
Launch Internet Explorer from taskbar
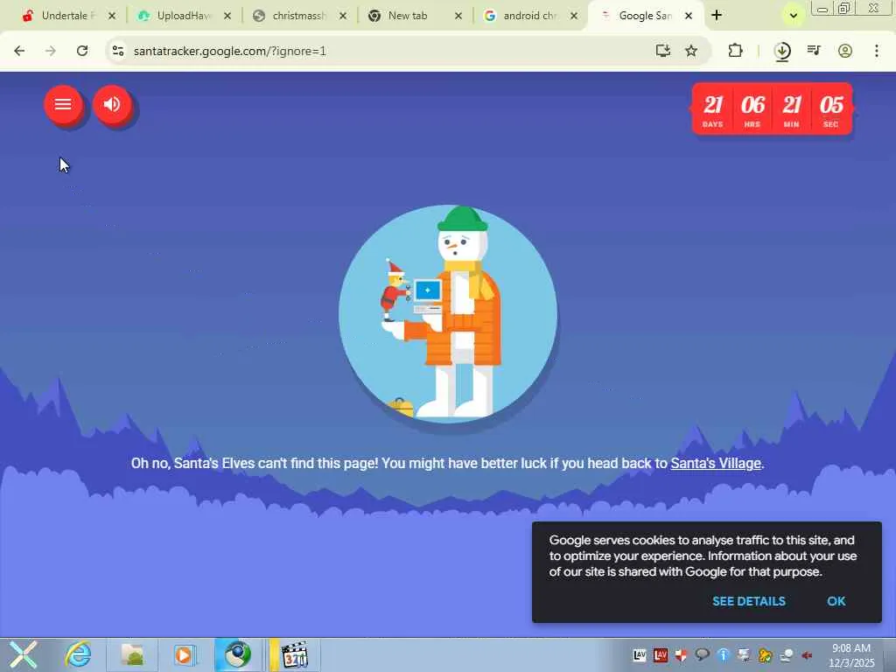coord(78,654)
